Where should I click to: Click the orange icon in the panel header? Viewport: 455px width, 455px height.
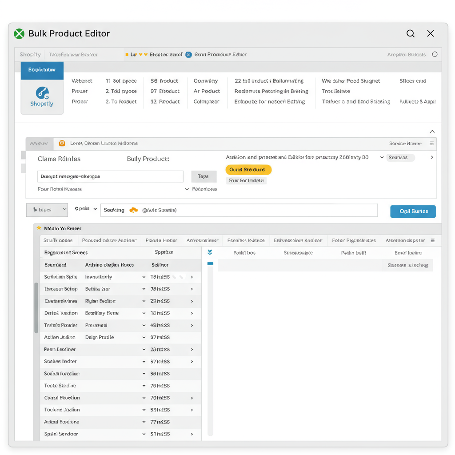(x=62, y=144)
